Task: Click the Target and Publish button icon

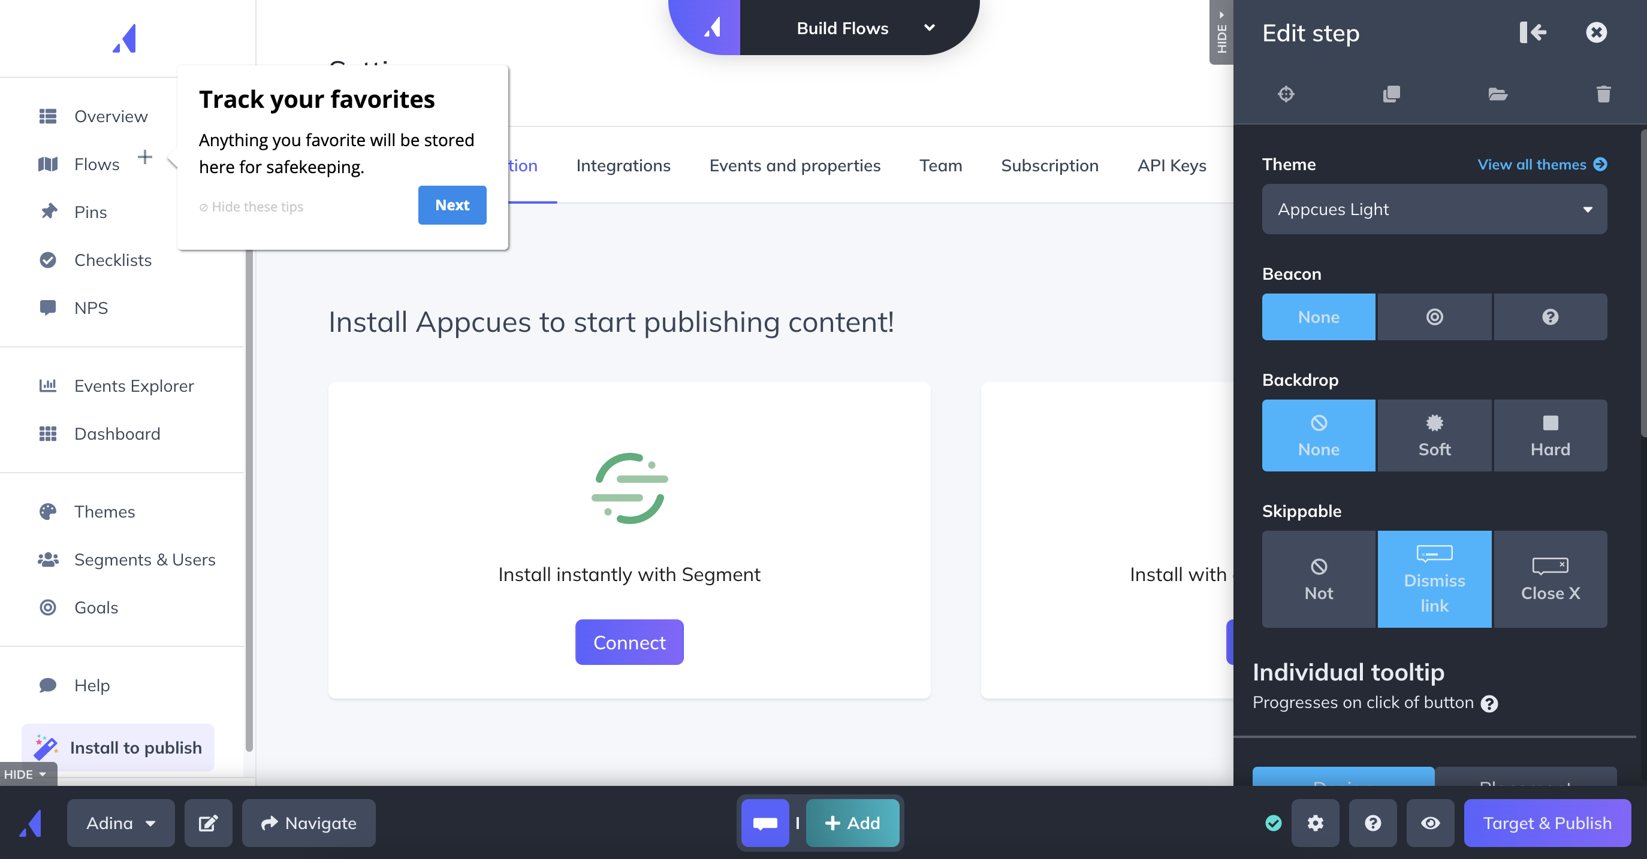Action: pyautogui.click(x=1548, y=823)
